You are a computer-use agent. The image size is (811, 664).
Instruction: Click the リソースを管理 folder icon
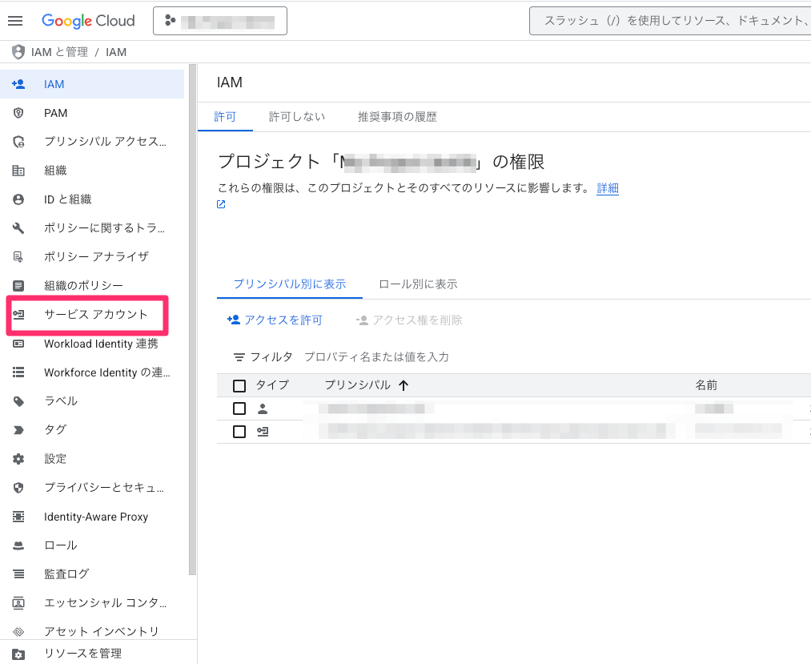point(18,654)
